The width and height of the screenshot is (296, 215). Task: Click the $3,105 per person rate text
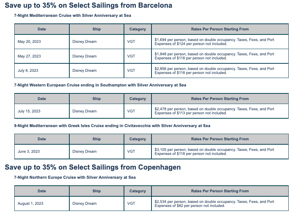click(x=214, y=152)
